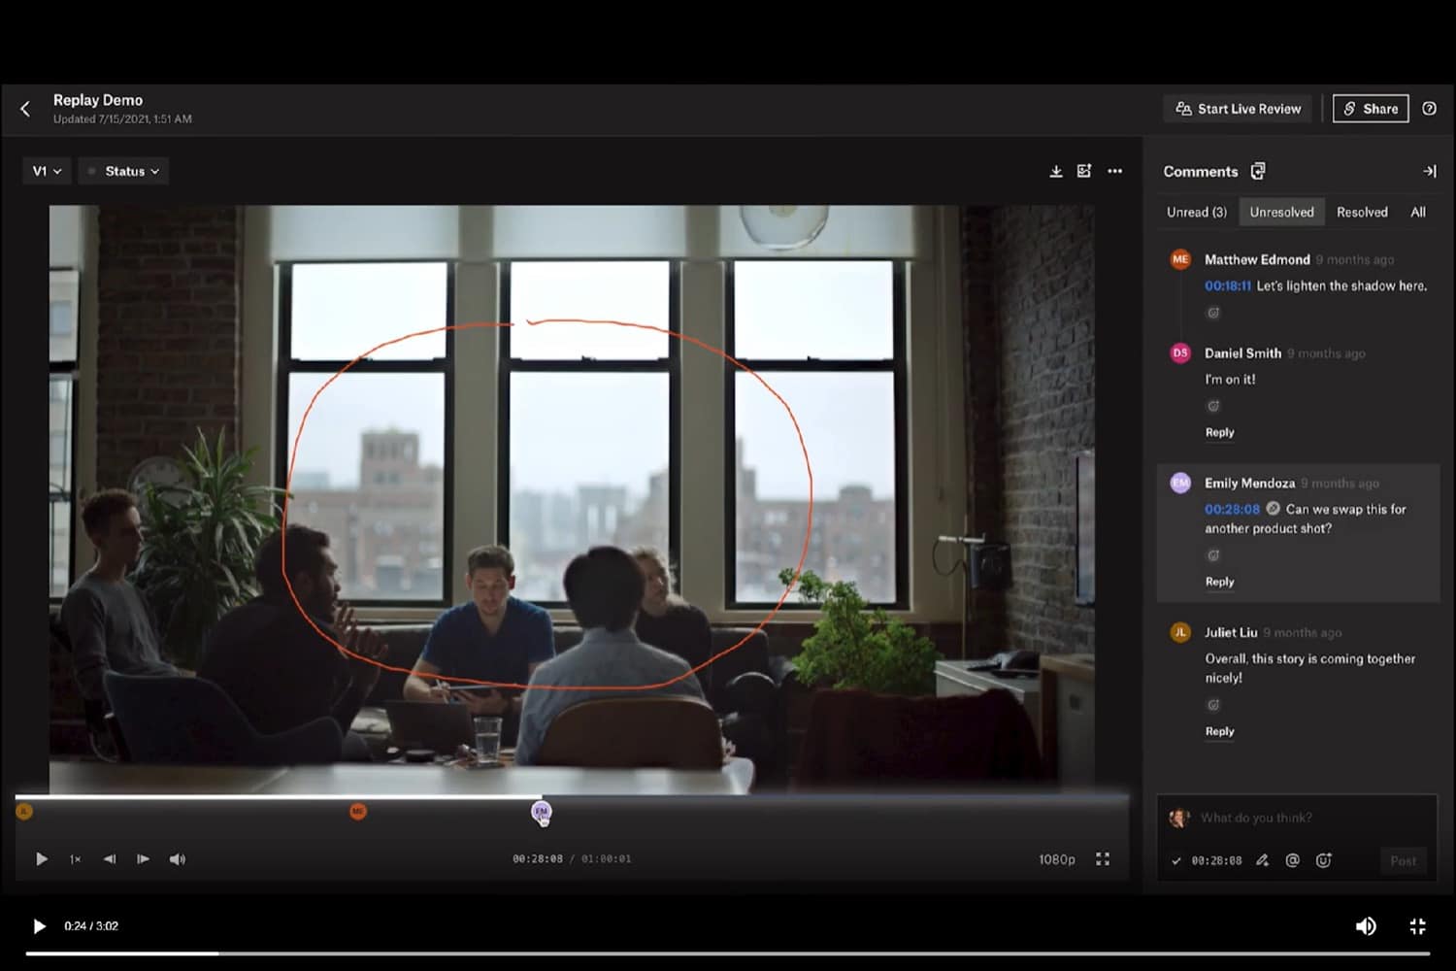The height and width of the screenshot is (971, 1456).
Task: Mute the Replay player volume
Action: point(178,859)
